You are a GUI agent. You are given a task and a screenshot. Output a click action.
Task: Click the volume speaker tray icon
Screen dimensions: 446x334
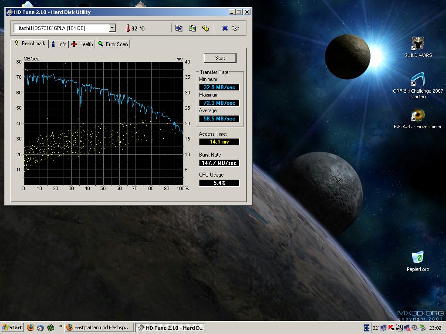pos(415,328)
